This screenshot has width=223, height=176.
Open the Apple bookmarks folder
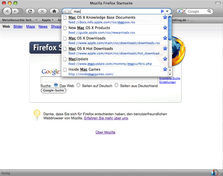tap(47, 20)
